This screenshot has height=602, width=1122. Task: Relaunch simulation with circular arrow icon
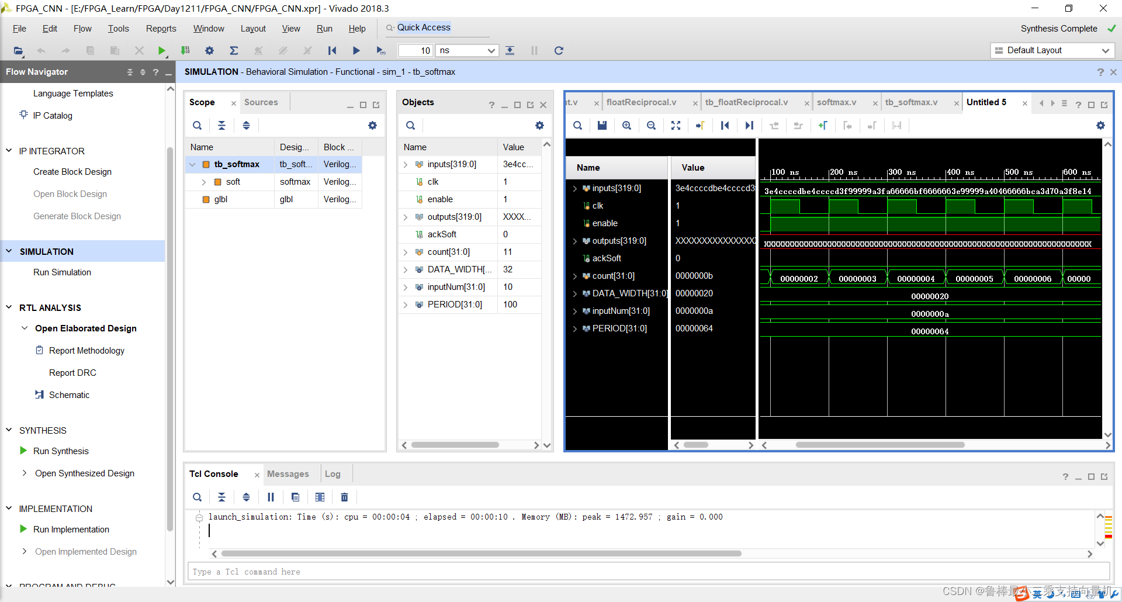(559, 51)
